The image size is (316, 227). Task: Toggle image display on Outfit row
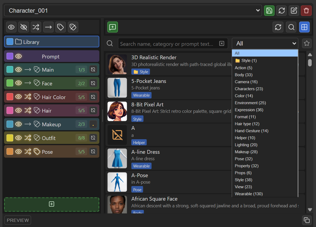point(93,138)
